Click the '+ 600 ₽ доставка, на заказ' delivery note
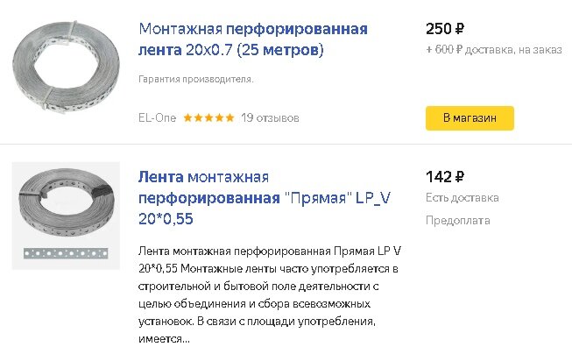Screen dimensions: 572x347 click(x=494, y=50)
